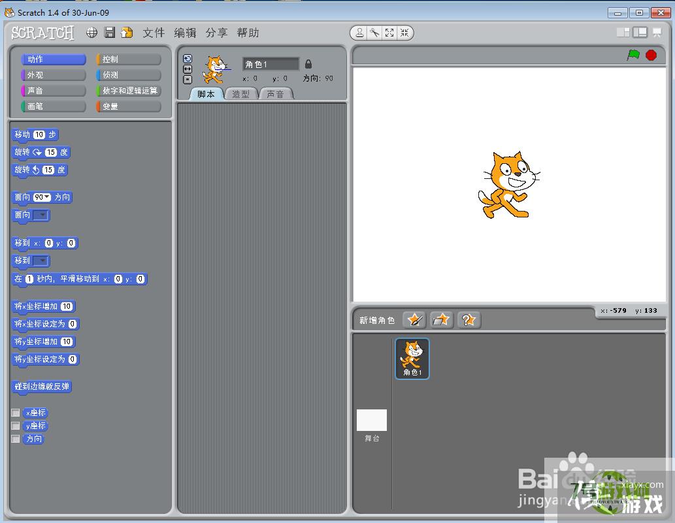The image size is (675, 523).
Task: Click the share project icon
Action: 127,33
